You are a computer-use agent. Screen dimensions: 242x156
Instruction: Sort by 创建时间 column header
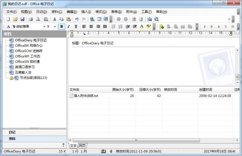215,90
